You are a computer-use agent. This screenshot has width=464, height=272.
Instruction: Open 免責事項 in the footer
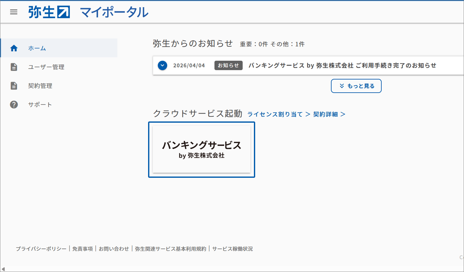click(x=82, y=249)
